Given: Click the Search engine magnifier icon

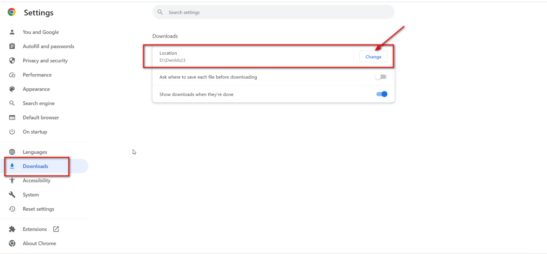Looking at the screenshot, I should point(12,103).
